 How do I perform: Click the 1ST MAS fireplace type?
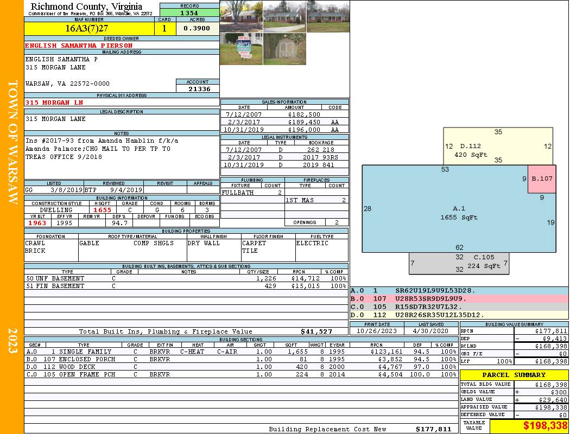300,200
